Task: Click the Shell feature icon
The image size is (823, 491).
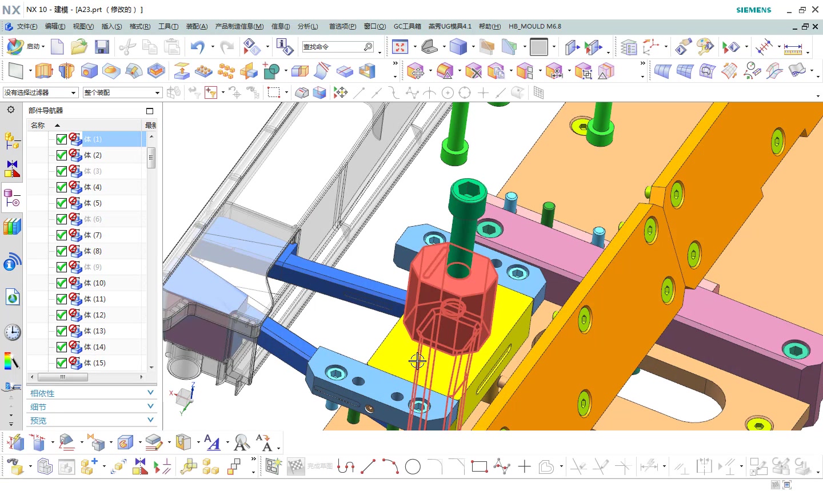Action: pyautogui.click(x=366, y=71)
